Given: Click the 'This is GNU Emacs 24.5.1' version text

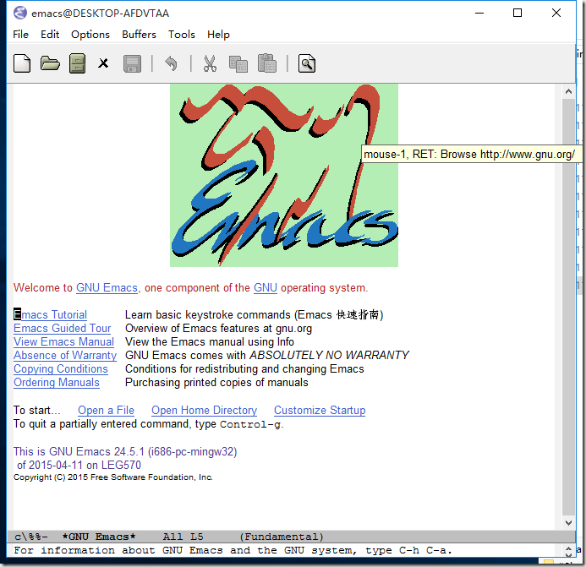Looking at the screenshot, I should (125, 451).
